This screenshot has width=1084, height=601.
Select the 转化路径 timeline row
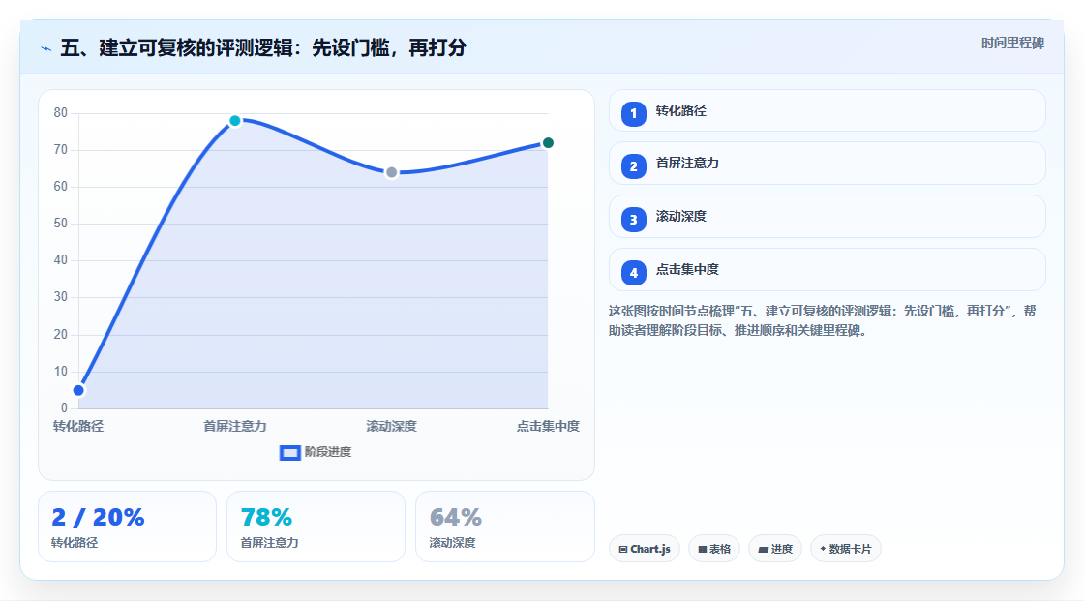[x=827, y=110]
